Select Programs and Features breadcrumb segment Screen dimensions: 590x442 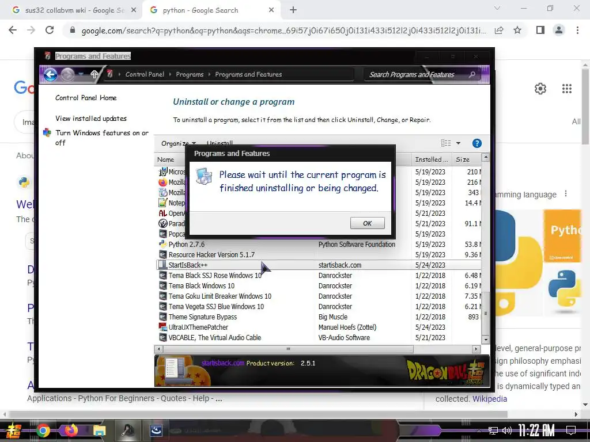pyautogui.click(x=248, y=74)
